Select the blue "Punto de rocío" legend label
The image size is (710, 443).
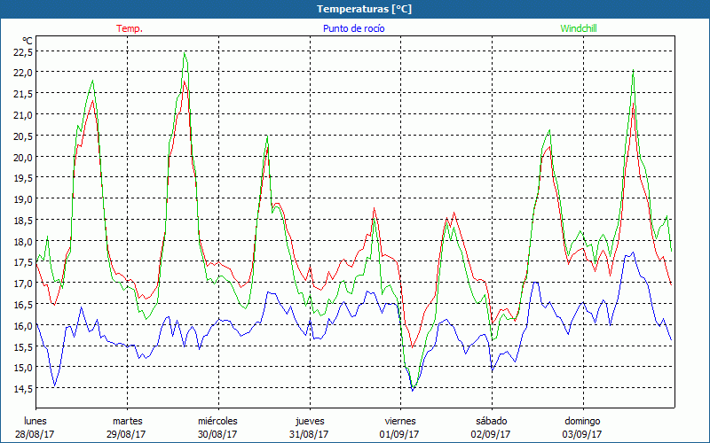[x=353, y=28]
